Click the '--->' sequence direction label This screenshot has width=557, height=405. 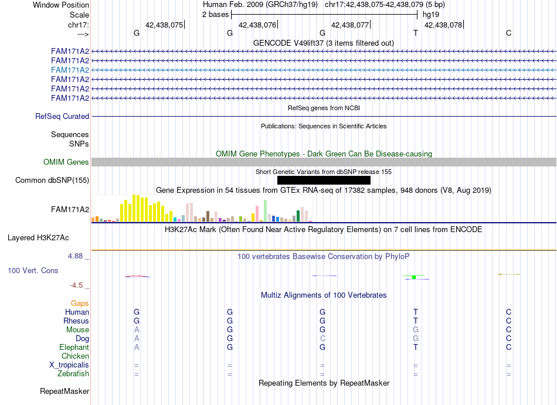[83, 34]
